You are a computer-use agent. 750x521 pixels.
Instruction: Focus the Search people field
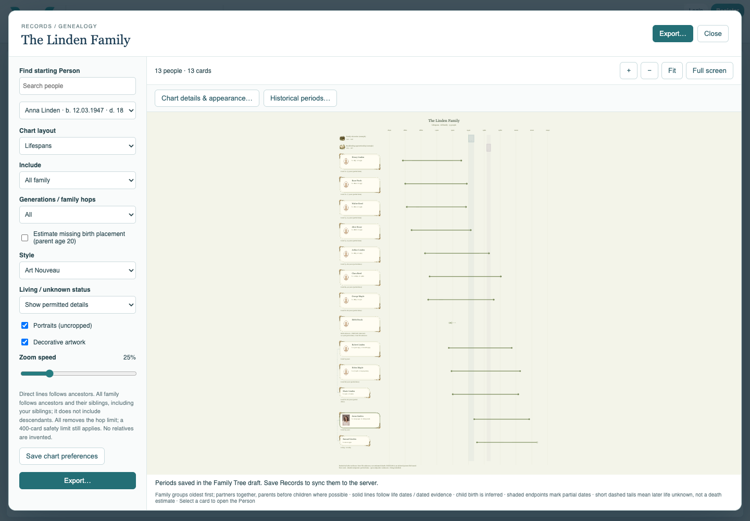tap(78, 86)
